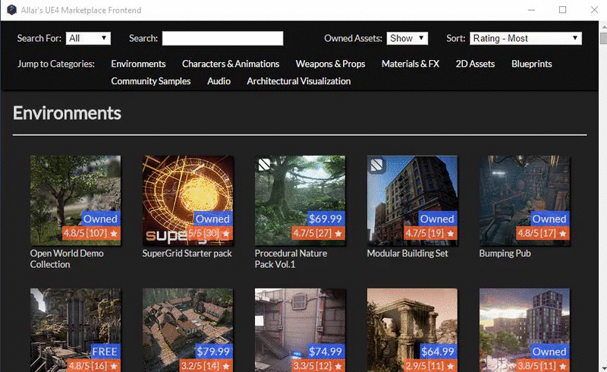The image size is (607, 372).
Task: Click the Bumping Pub title
Action: click(505, 254)
